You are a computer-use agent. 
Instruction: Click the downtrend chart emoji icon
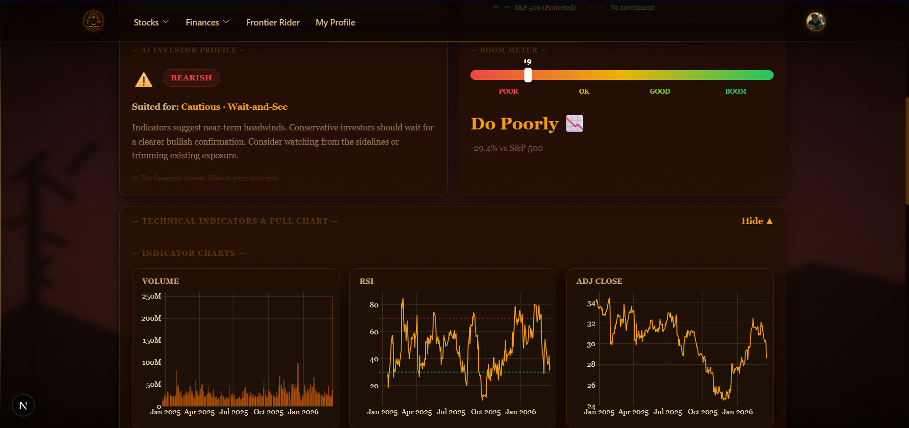coord(574,124)
